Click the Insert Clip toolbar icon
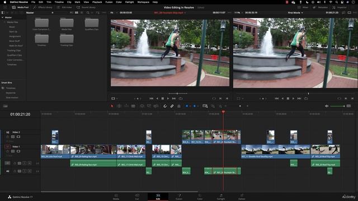This screenshot has height=201, width=358. pos(142,106)
